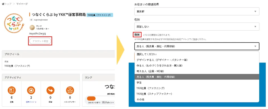268x109 pixels.
Task: Click the YKK社員（ファスニング） blue badge
Action: click(x=100, y=15)
